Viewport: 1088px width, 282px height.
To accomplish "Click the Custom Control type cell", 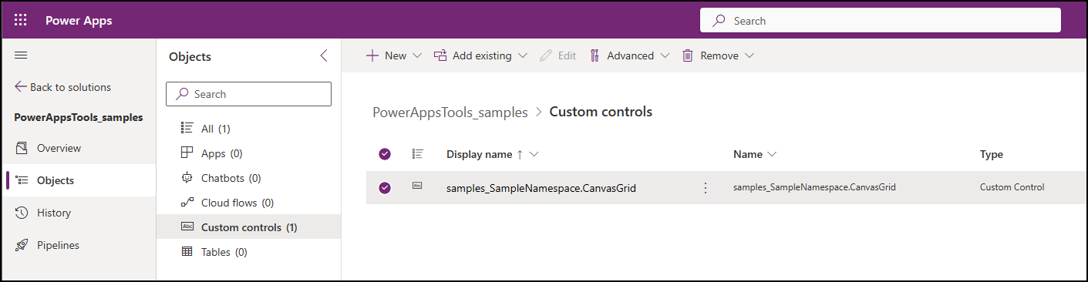I will point(1012,187).
